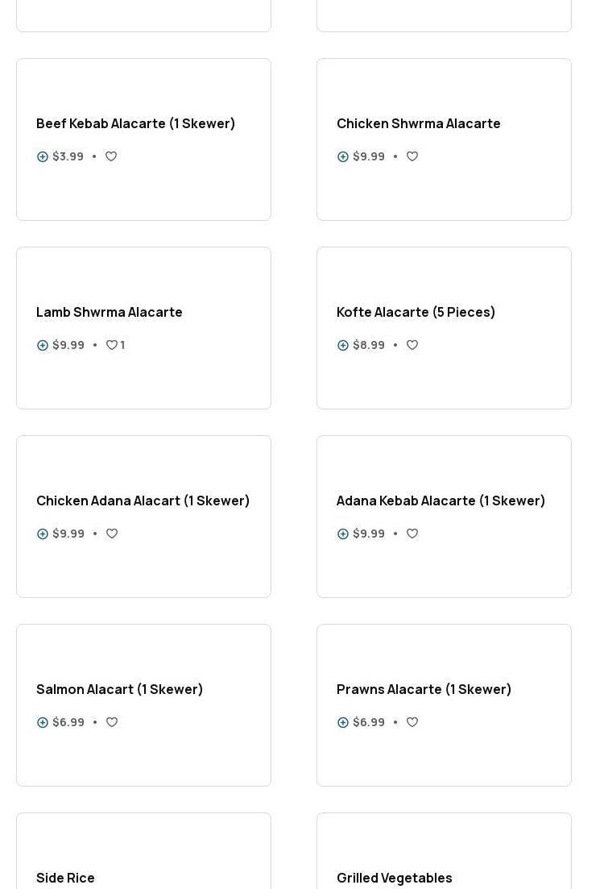Add Beef Kebab Alacarte to the order
This screenshot has width=604, height=889.
pyautogui.click(x=43, y=156)
